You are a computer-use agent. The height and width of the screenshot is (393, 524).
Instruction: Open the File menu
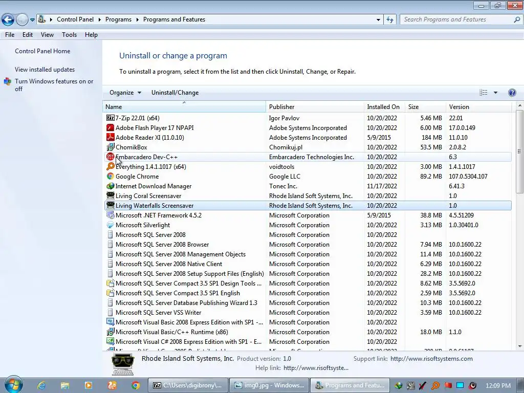pos(10,35)
